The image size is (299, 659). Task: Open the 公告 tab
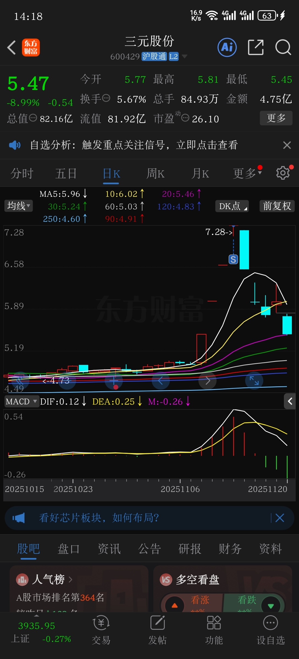pyautogui.click(x=149, y=549)
